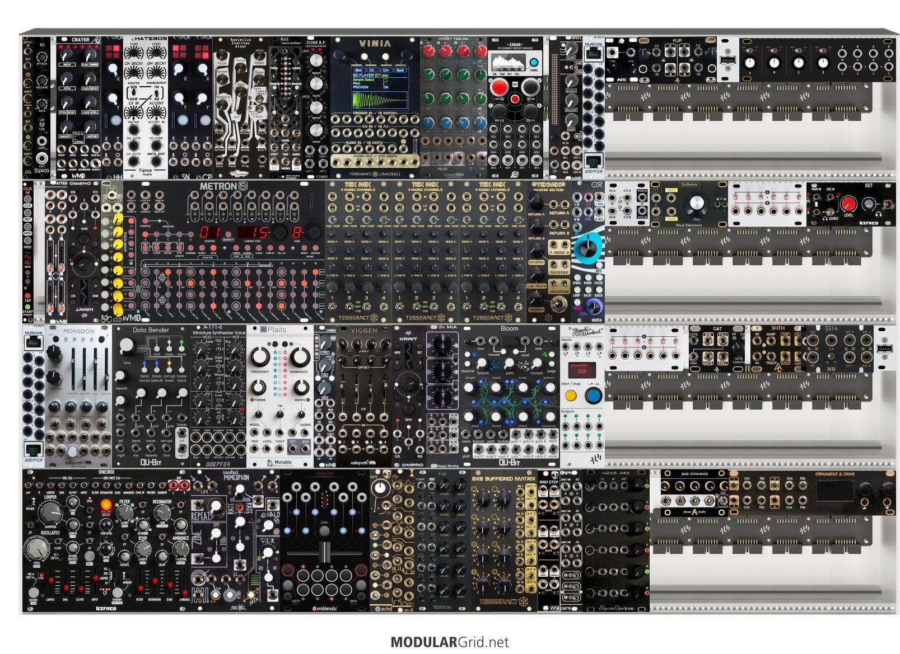This screenshot has height=654, width=900.
Task: Open the Monsoon granular module
Action: point(78,396)
